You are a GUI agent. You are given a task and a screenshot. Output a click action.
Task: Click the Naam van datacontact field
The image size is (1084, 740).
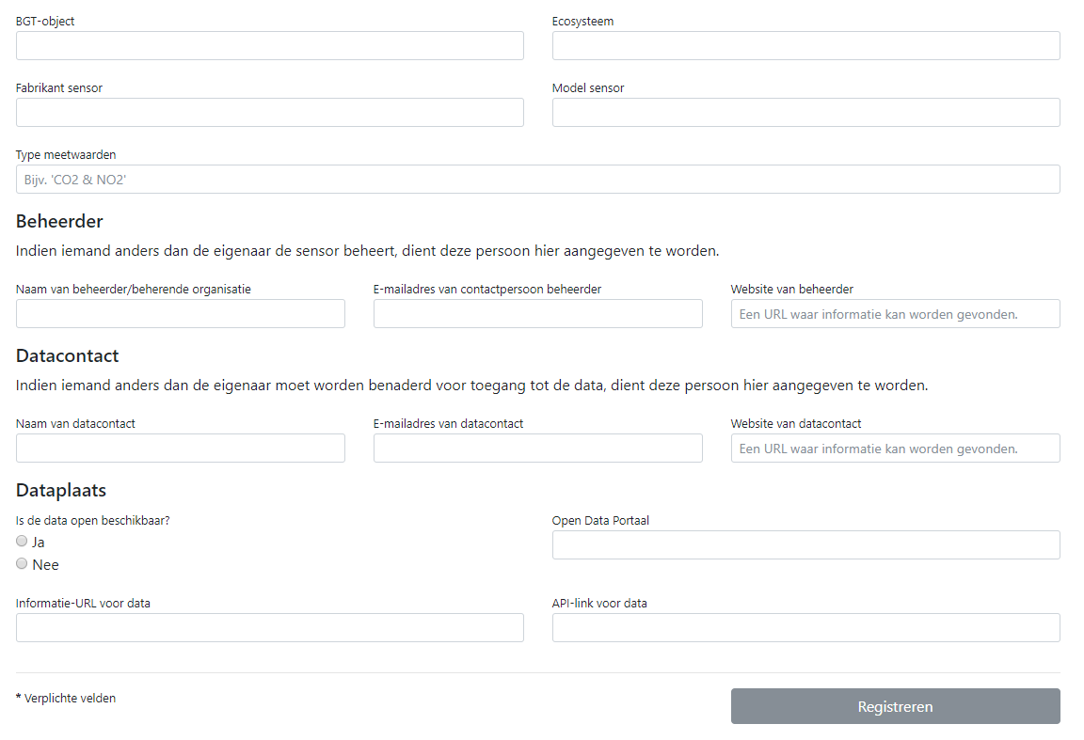pos(180,449)
